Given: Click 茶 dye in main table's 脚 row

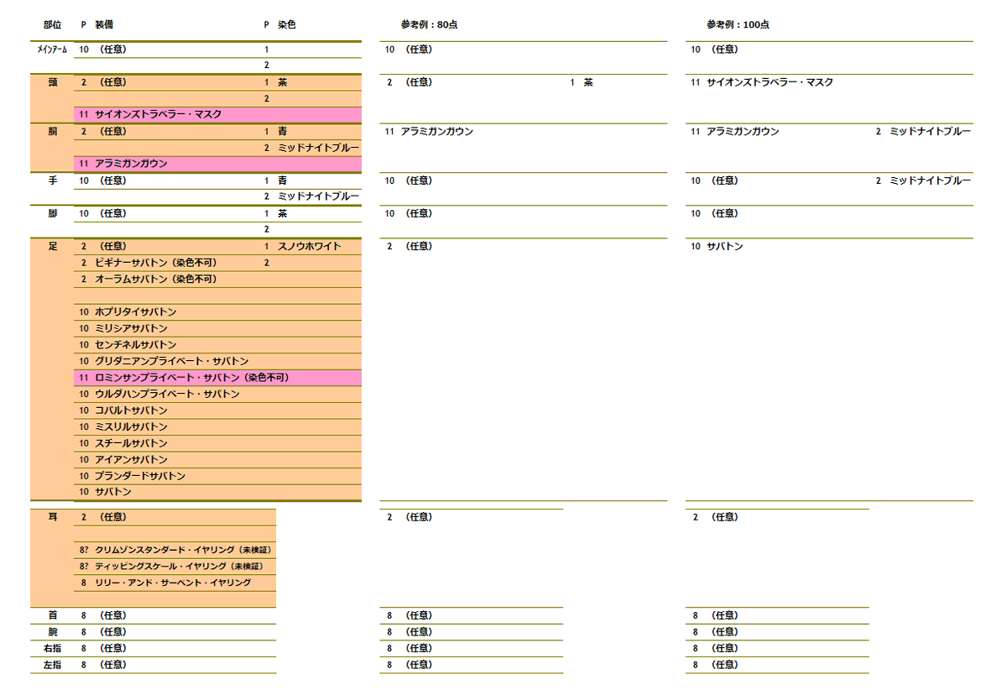Looking at the screenshot, I should coord(283,213).
